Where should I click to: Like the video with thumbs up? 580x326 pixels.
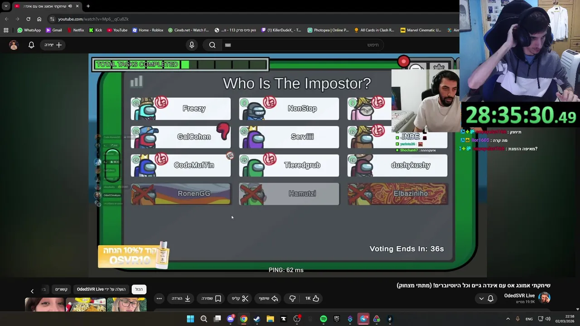point(312,298)
